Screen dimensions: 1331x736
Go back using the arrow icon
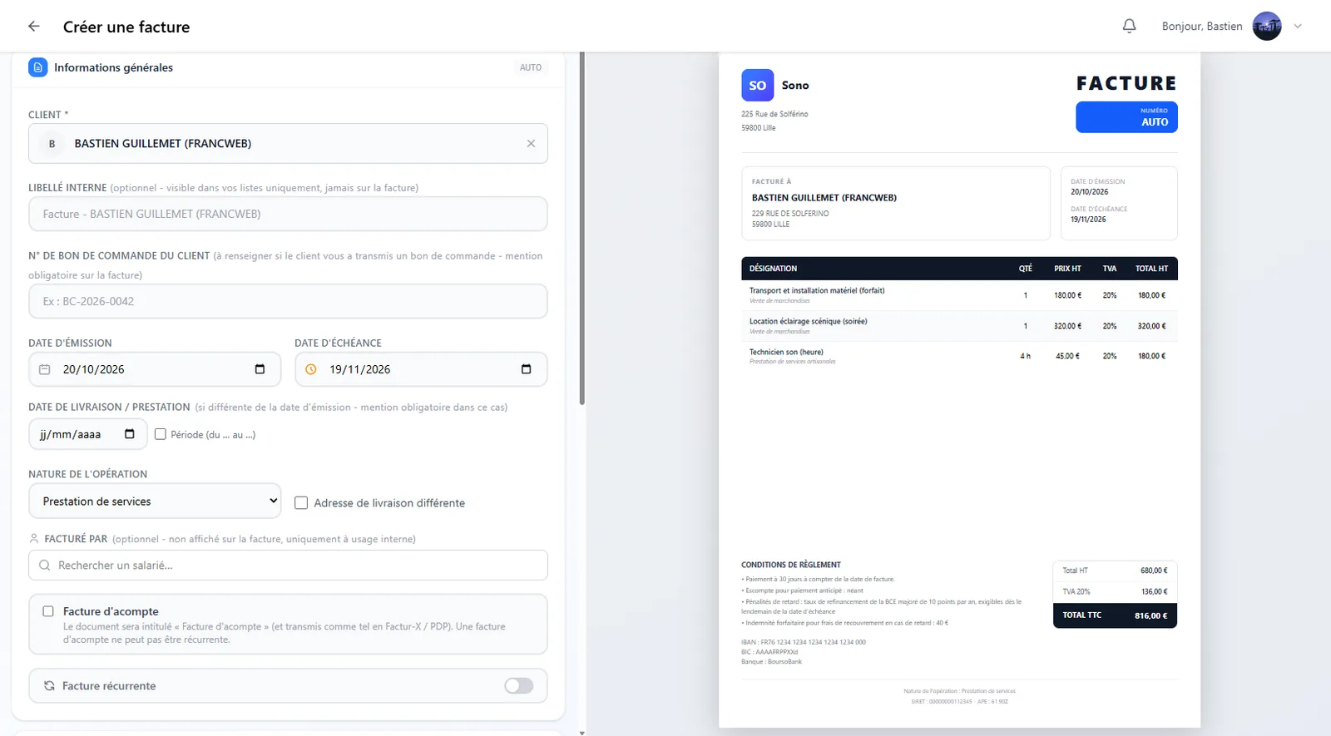pyautogui.click(x=34, y=27)
